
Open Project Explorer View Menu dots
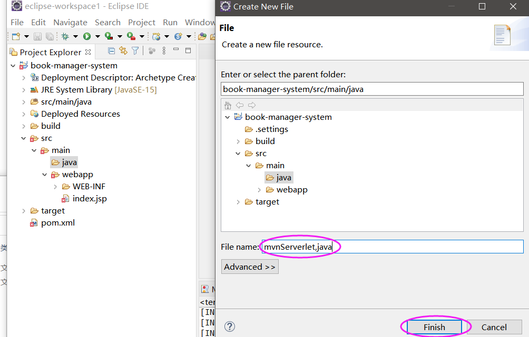tap(164, 51)
